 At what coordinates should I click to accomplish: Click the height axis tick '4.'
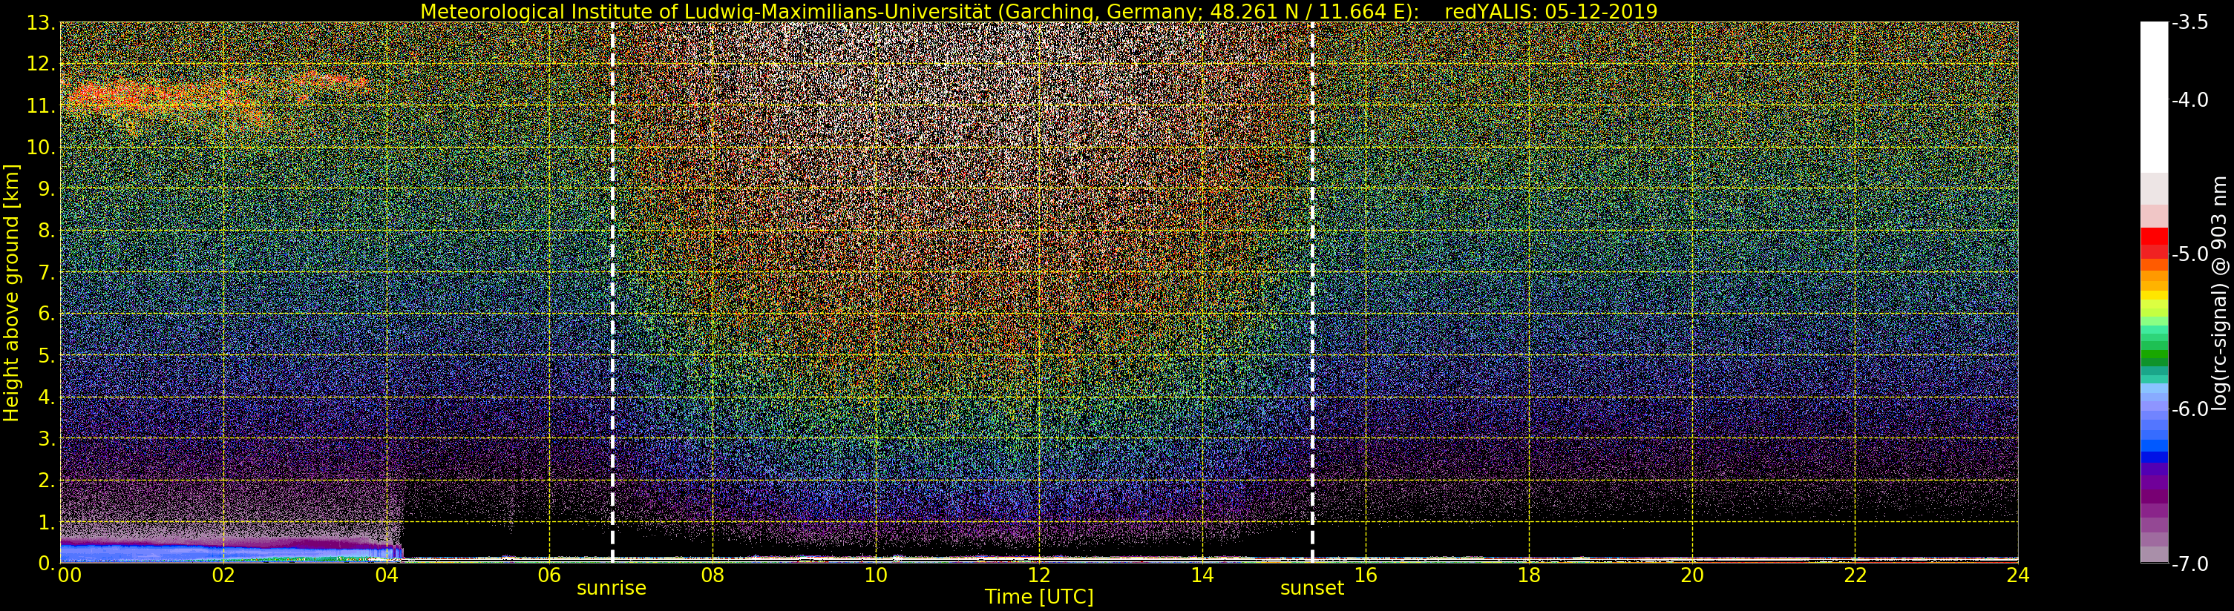click(46, 397)
